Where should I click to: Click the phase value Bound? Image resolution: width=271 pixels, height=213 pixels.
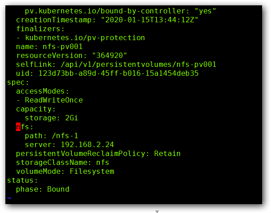tap(58, 189)
